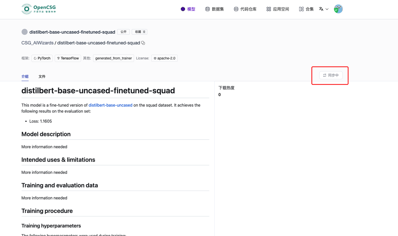Click the Training and evaluation data heading
This screenshot has width=398, height=236.
60,185
